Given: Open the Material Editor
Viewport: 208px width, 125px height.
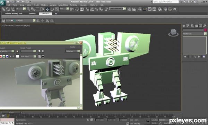Looking at the screenshot, I should pos(160,9).
